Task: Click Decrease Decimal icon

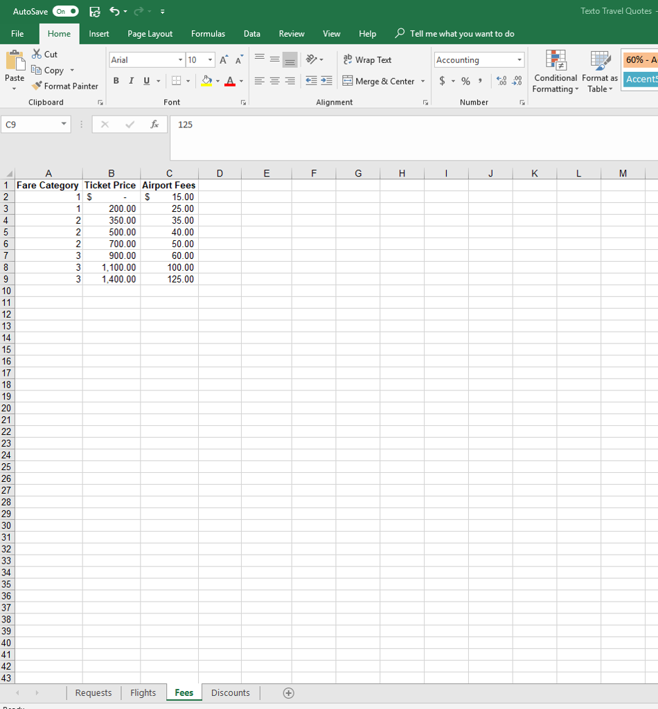Action: 517,81
